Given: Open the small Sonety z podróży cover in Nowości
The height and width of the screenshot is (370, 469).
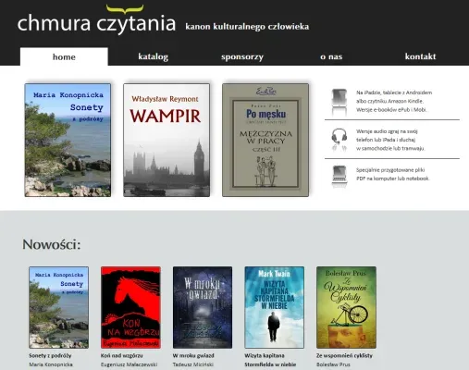Looking at the screenshot, I should (59, 307).
